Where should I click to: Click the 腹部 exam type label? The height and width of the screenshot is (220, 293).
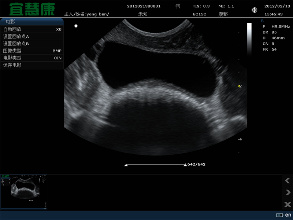click(x=223, y=14)
